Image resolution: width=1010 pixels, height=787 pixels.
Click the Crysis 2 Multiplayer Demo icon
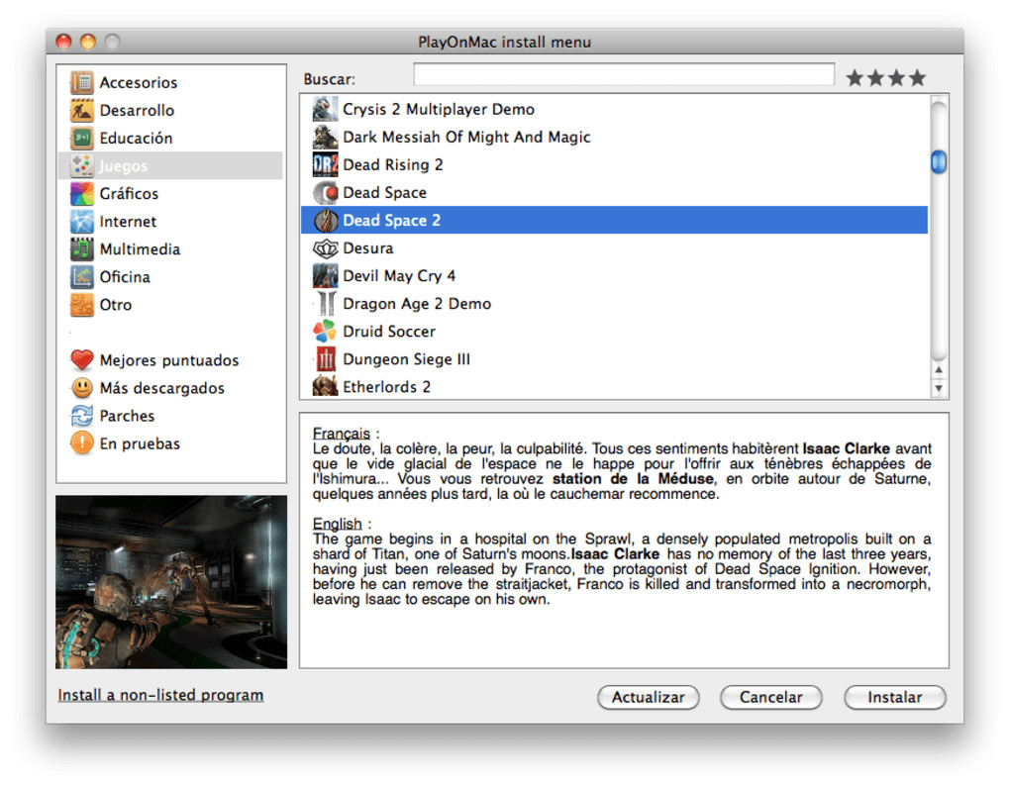pos(326,109)
